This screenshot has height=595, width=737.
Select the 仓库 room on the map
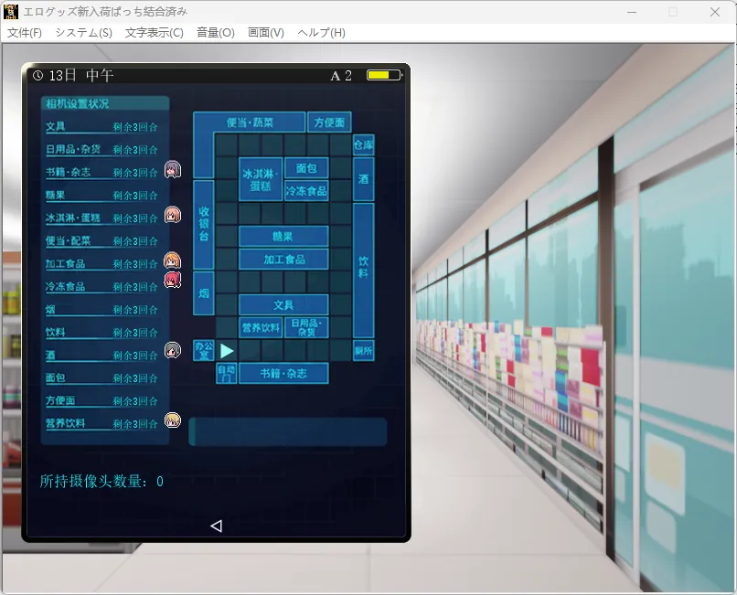coord(363,144)
